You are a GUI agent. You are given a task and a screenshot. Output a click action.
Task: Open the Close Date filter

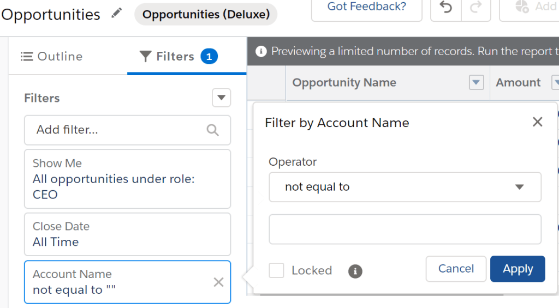coord(127,234)
